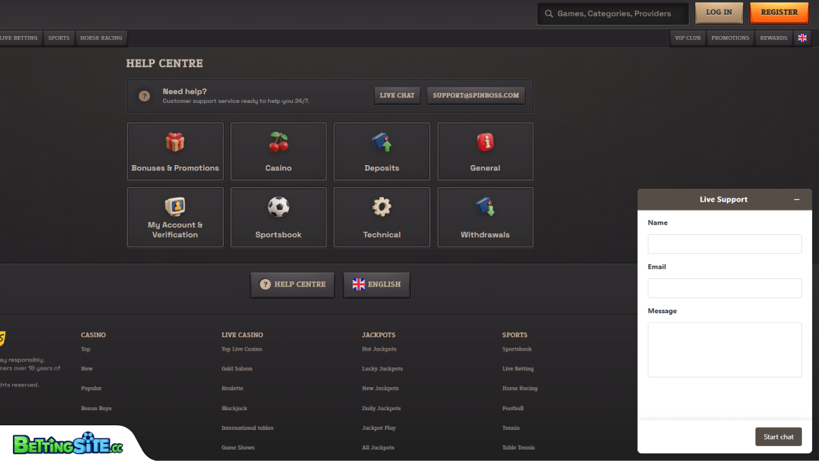Click the Message text area in Live Support
819x461 pixels.
tap(724, 349)
